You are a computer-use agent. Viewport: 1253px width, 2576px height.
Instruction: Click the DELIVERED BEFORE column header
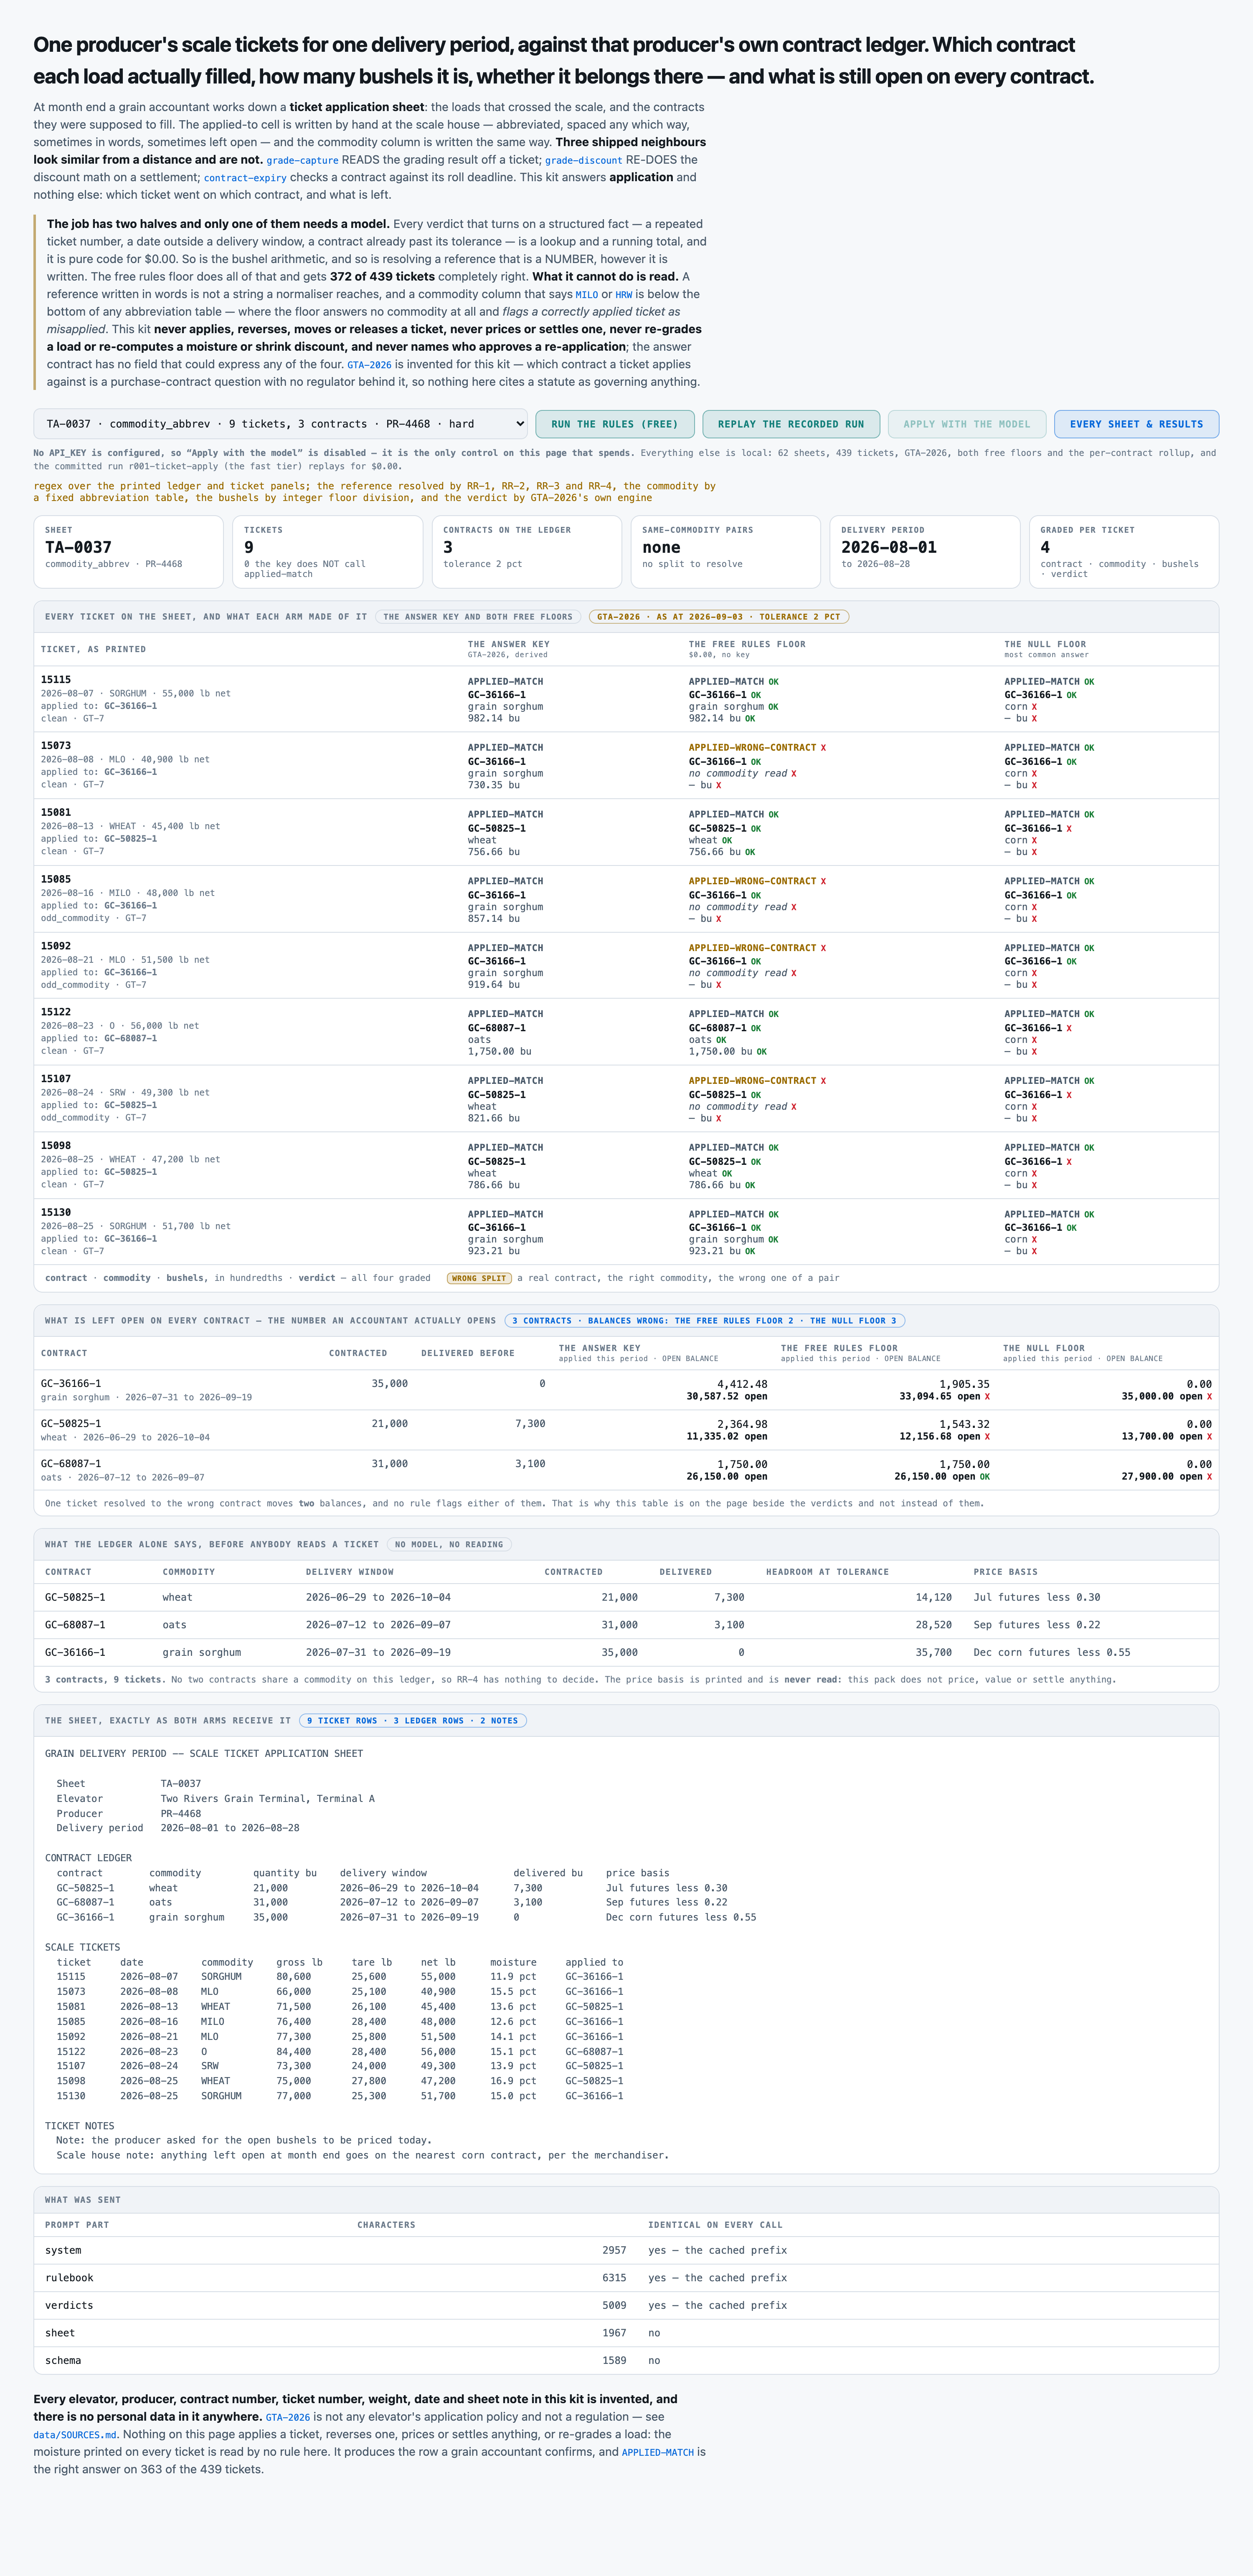[468, 1354]
